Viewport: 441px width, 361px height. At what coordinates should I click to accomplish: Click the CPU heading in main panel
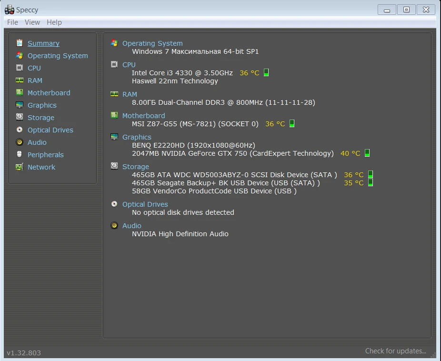coord(129,65)
